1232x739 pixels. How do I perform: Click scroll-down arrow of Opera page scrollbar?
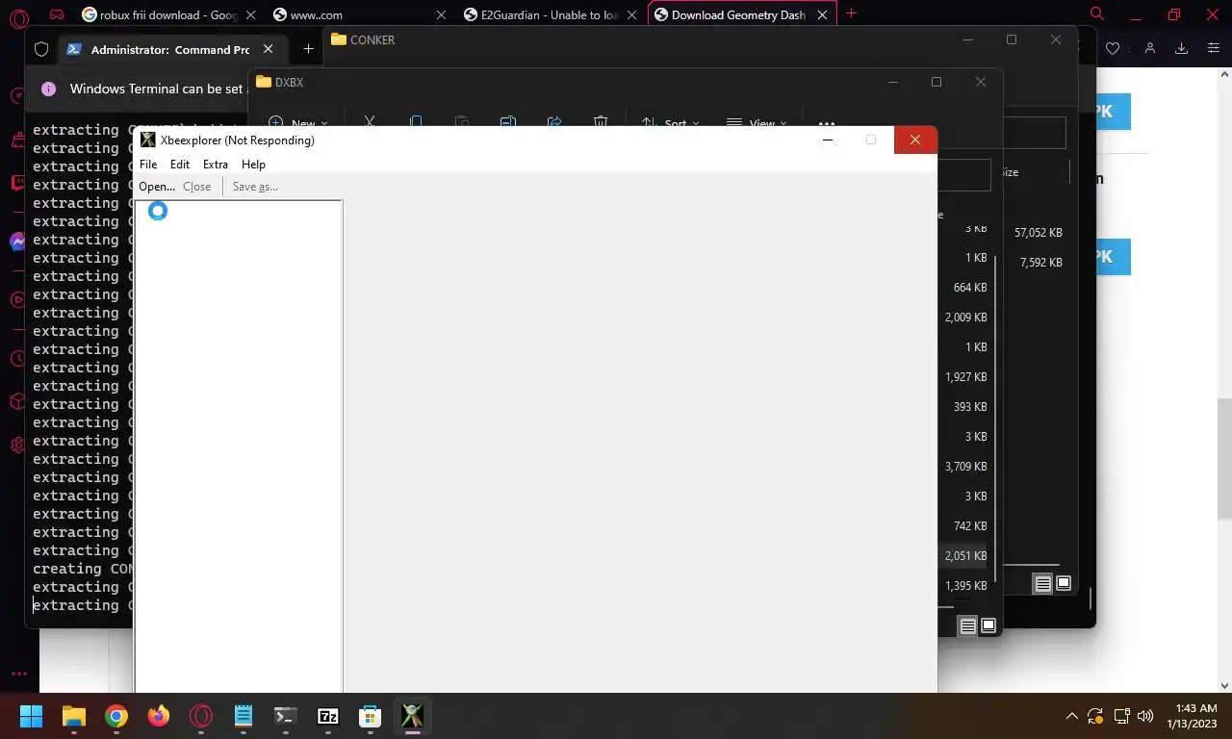(x=1224, y=685)
